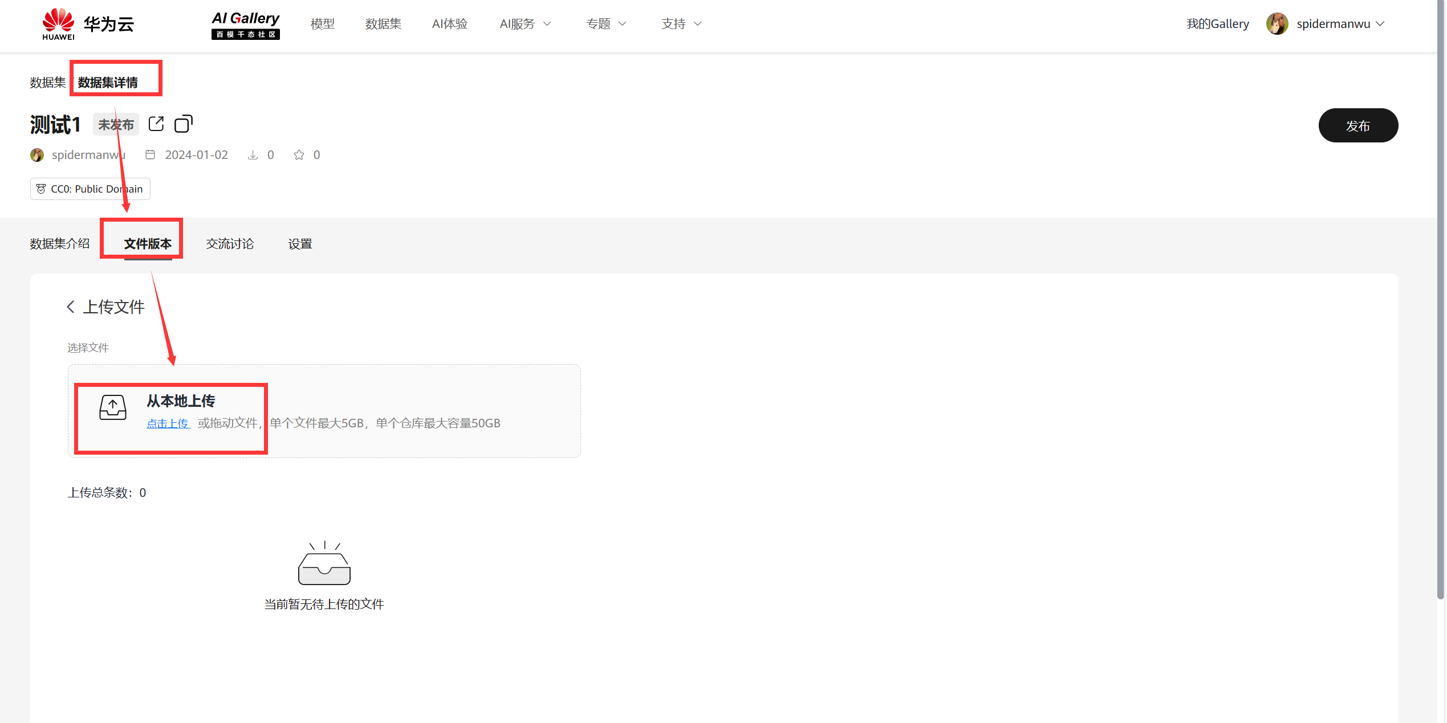
Task: Click the spidermanwu avatar in header
Action: pos(1277,24)
